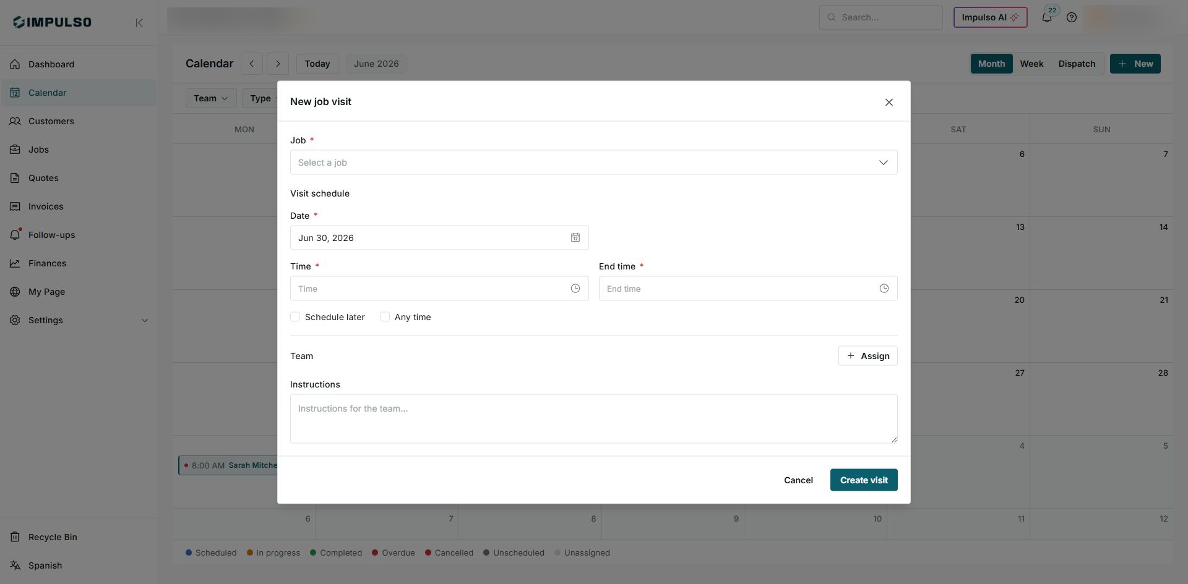Open notifications bell with 22 badge
1188x584 pixels.
click(1047, 17)
